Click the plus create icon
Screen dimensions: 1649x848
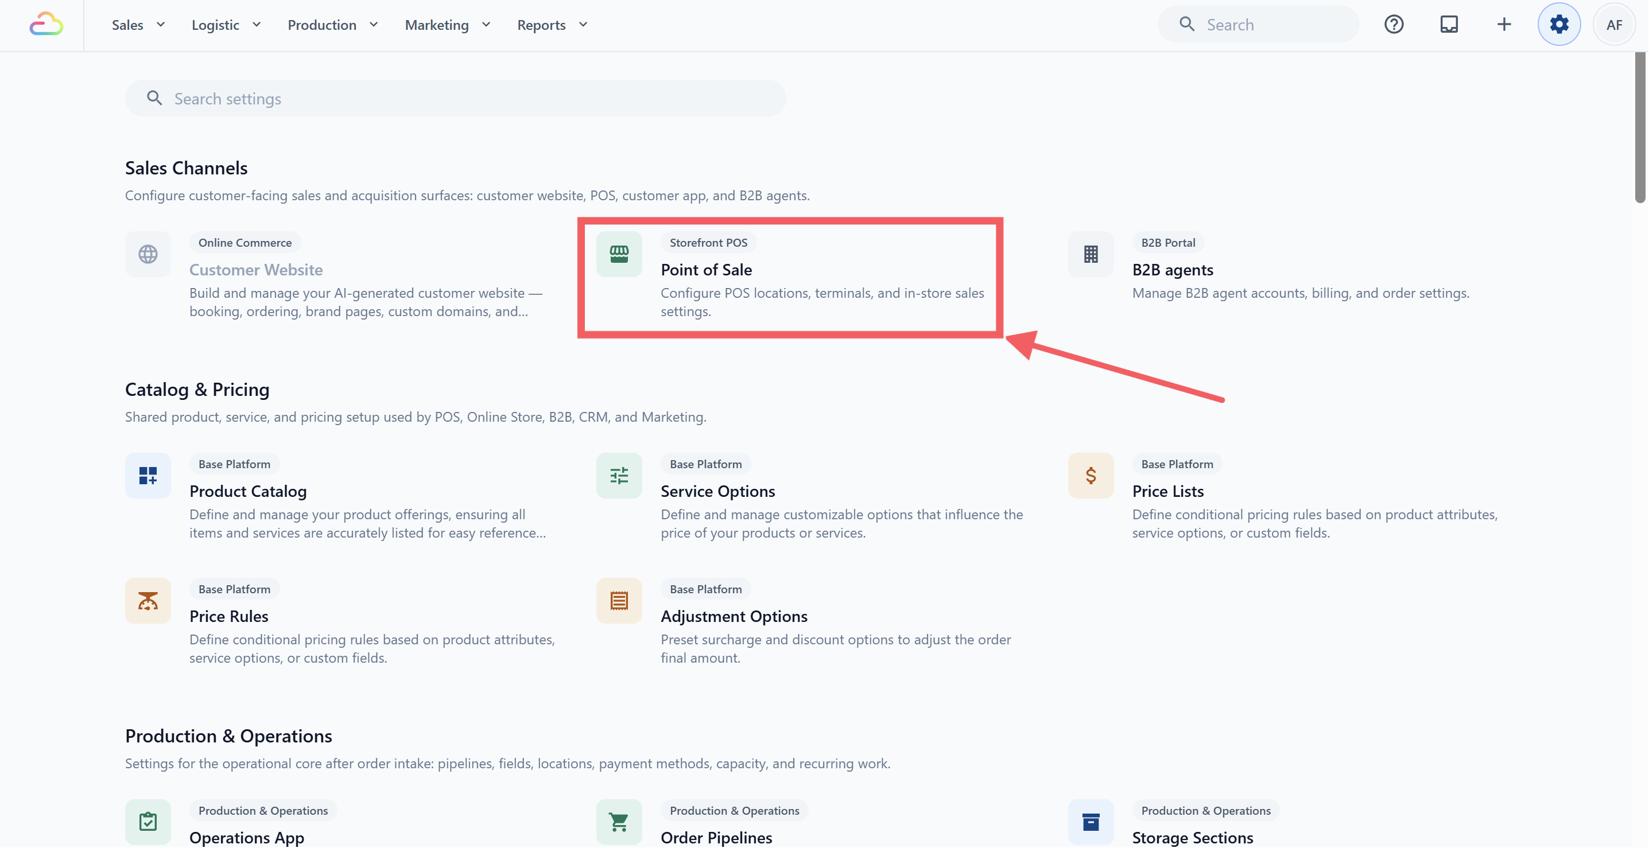1504,25
